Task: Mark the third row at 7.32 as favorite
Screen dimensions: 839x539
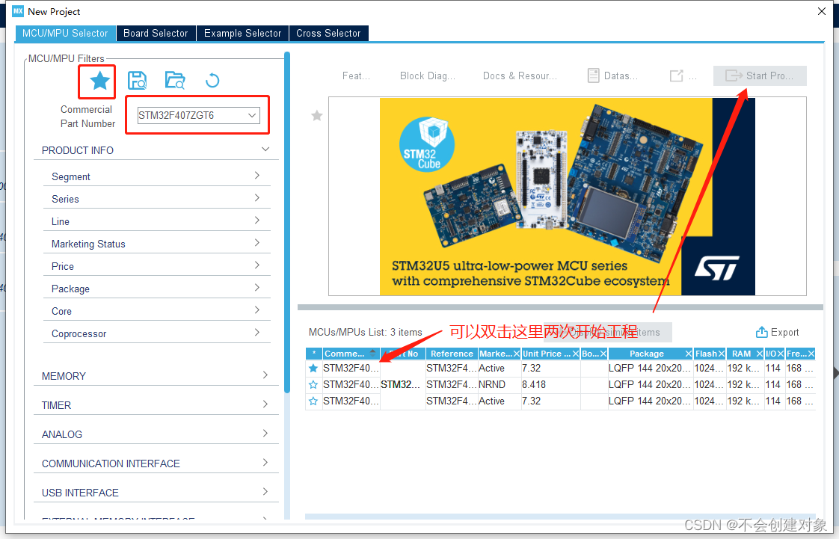Action: click(313, 401)
